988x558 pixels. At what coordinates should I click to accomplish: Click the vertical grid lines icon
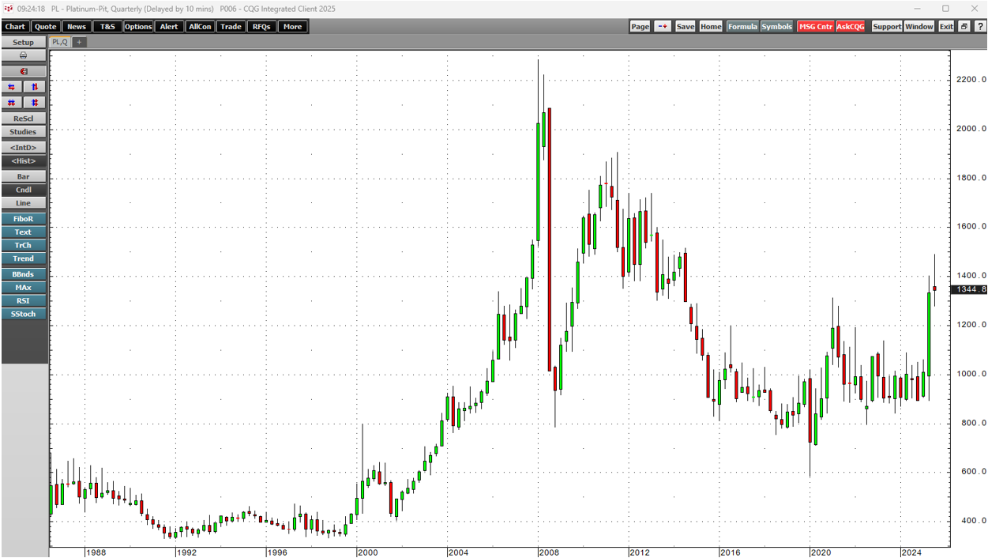[34, 103]
